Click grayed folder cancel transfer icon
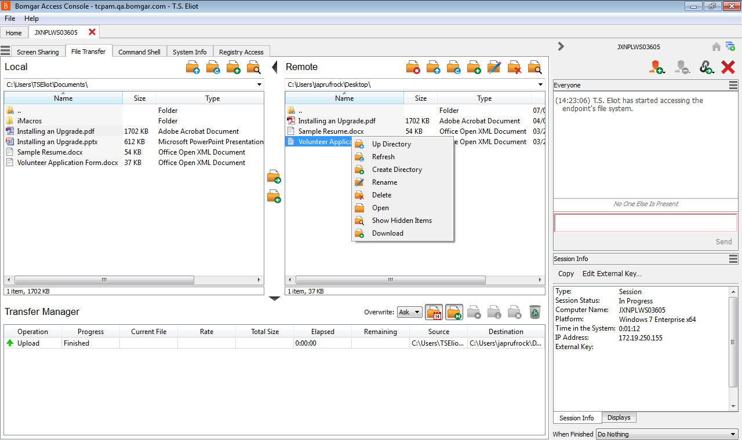This screenshot has height=440, width=742. click(515, 313)
